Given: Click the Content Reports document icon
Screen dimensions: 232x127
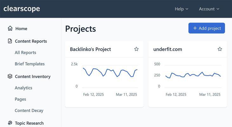Looking at the screenshot, I should click(10, 41).
